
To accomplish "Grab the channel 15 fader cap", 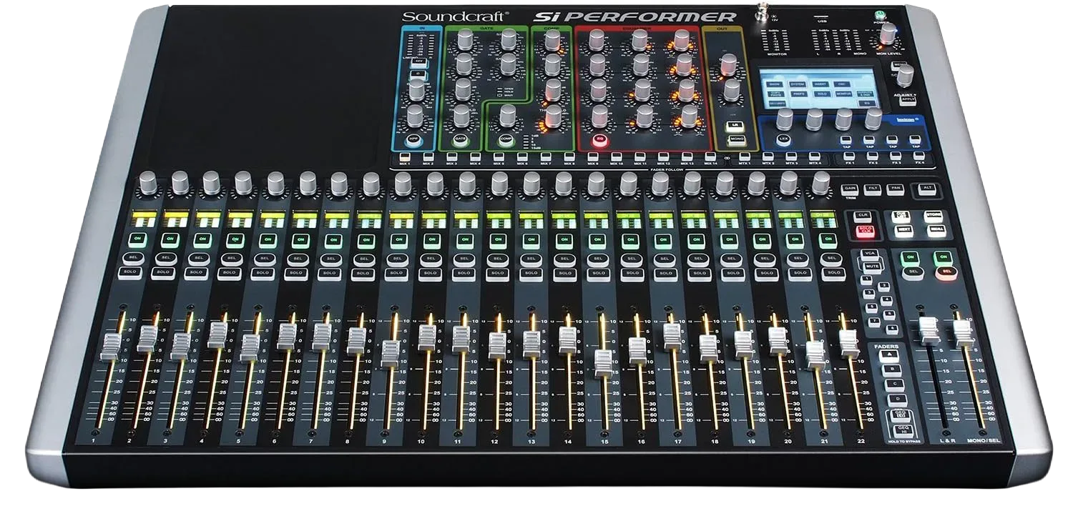I will click(603, 363).
